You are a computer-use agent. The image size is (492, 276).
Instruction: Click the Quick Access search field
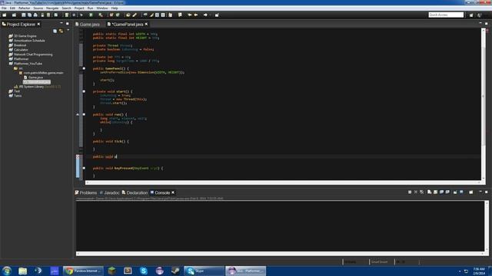(x=446, y=15)
